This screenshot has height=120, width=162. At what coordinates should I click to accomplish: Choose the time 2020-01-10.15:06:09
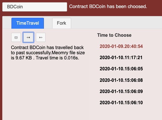pyautogui.click(x=121, y=91)
